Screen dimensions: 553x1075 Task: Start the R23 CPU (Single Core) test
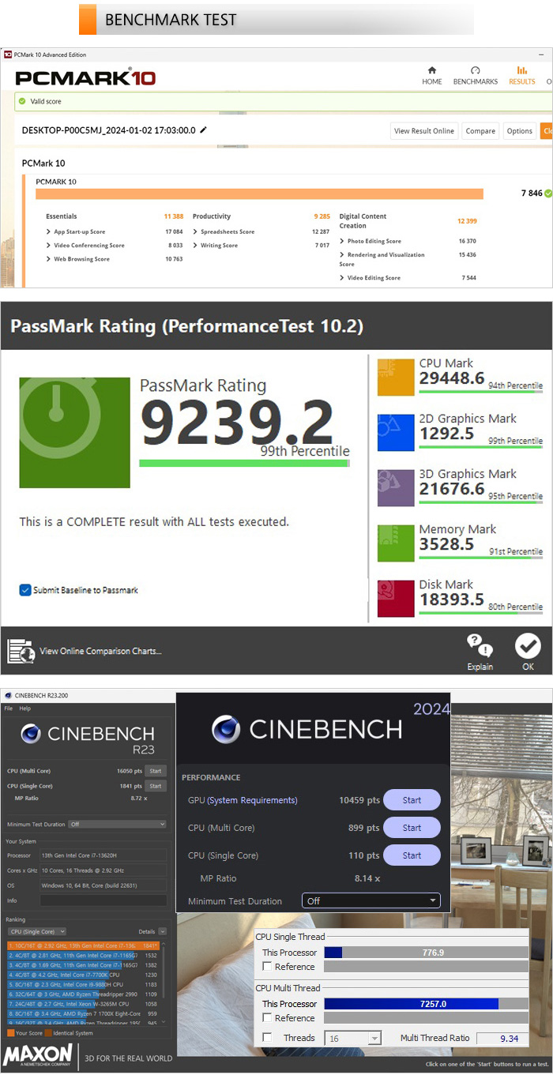[x=156, y=786]
